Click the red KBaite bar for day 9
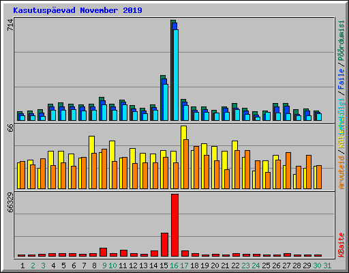 (103, 252)
